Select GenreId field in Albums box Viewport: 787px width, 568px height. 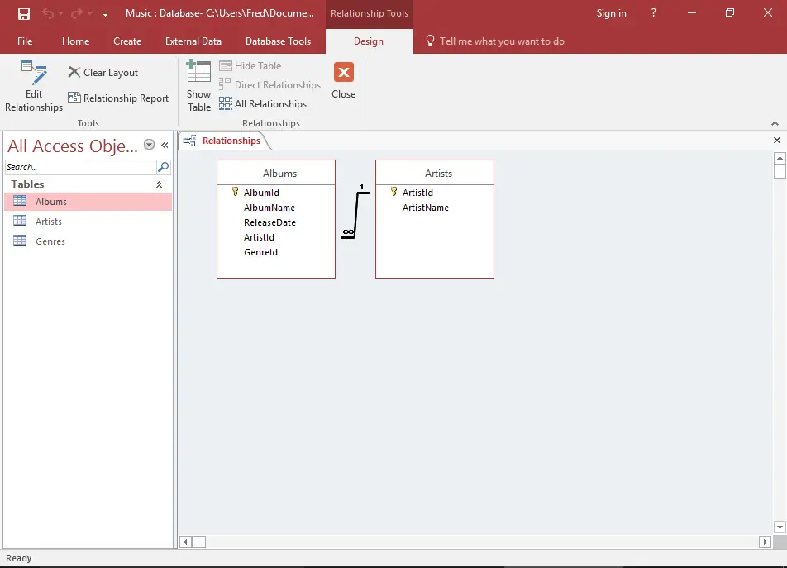pyautogui.click(x=260, y=252)
